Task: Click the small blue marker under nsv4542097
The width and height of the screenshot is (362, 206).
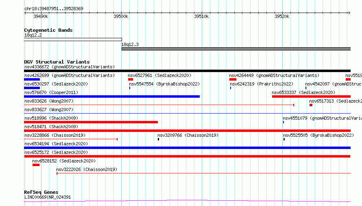Action: pyautogui.click(x=306, y=88)
